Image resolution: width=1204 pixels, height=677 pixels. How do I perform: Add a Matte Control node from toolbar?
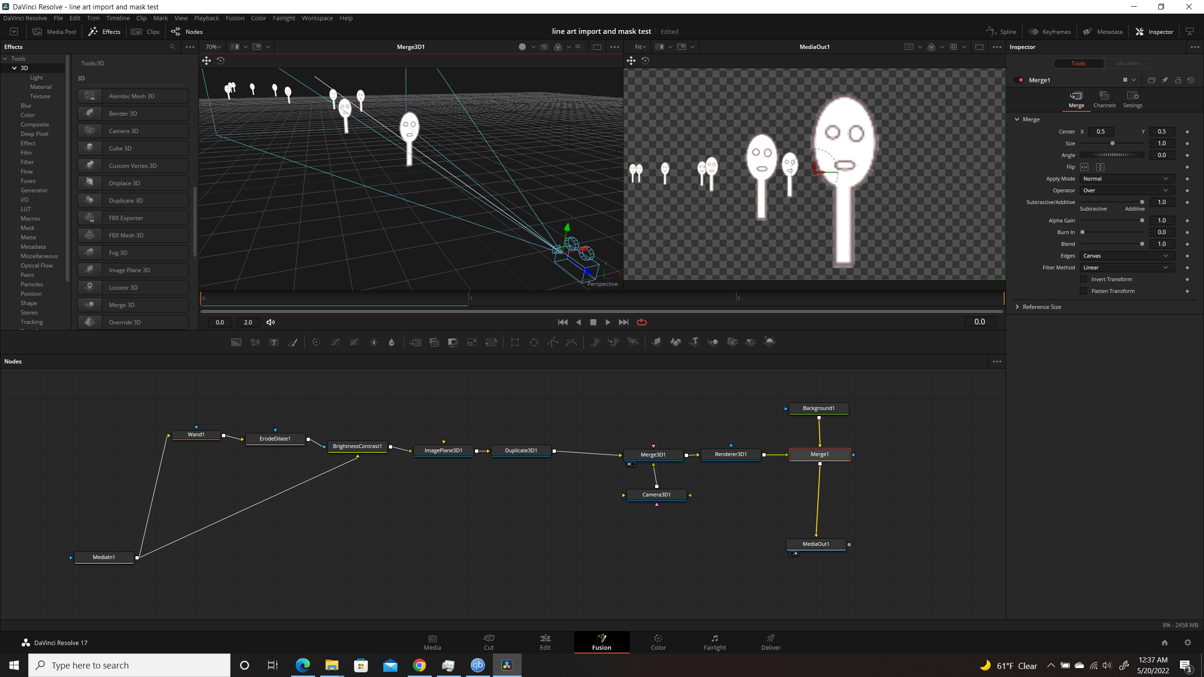point(453,342)
